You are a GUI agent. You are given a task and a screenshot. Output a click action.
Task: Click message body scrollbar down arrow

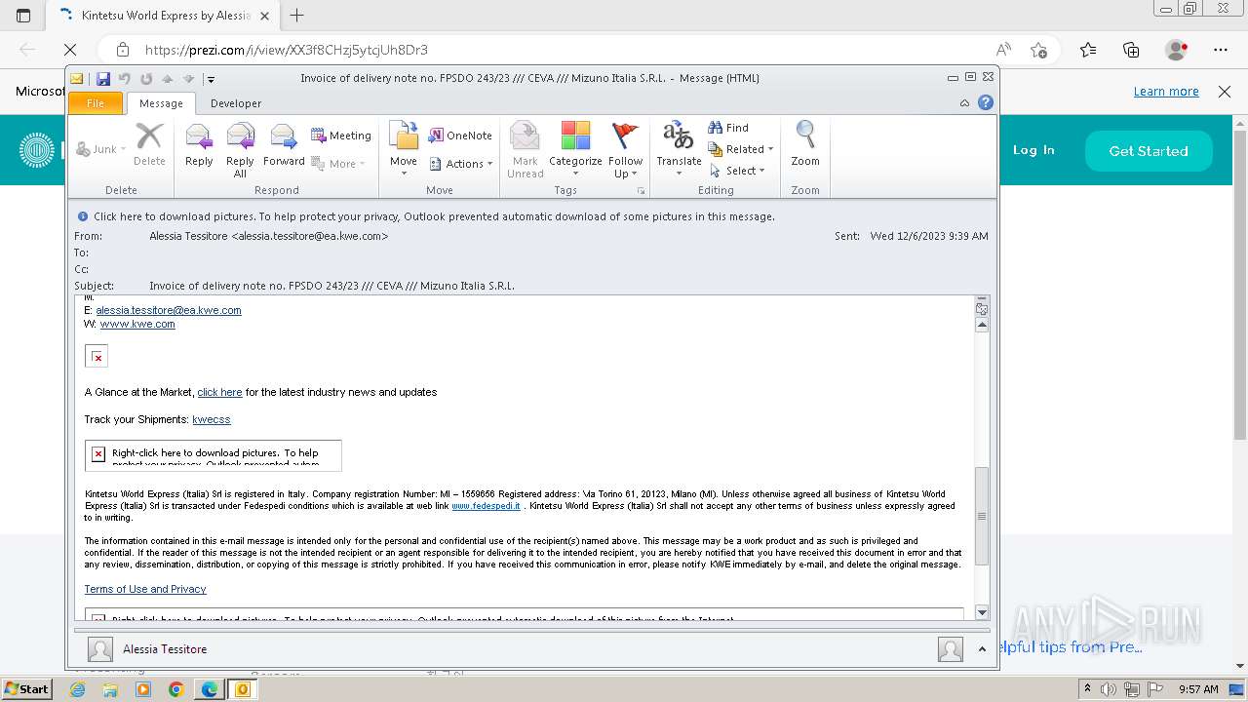[x=982, y=612]
